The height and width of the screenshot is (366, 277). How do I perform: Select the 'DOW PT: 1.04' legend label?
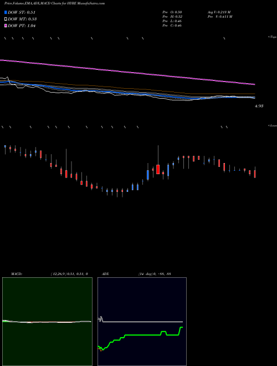coord(22,26)
